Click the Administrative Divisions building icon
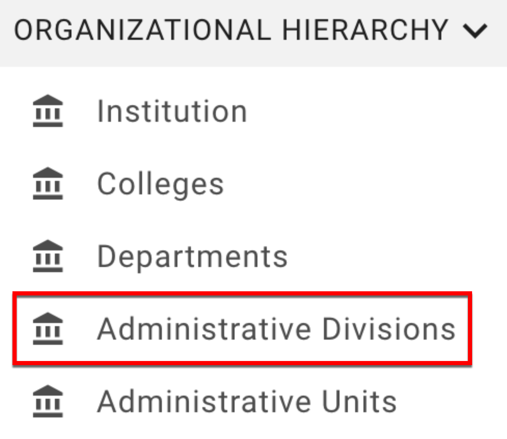This screenshot has height=439, width=507. coord(48,329)
